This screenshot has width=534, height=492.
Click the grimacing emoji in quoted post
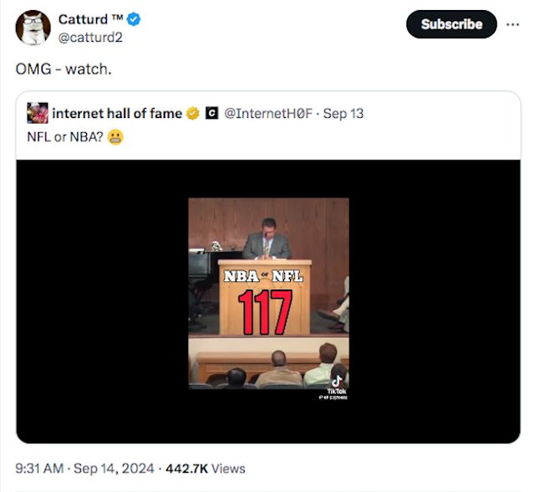115,136
